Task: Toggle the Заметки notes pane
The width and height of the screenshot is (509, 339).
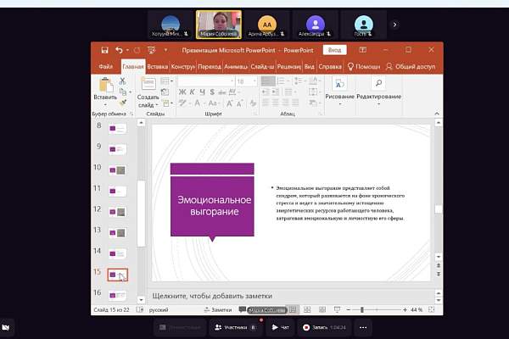Action: coord(218,310)
